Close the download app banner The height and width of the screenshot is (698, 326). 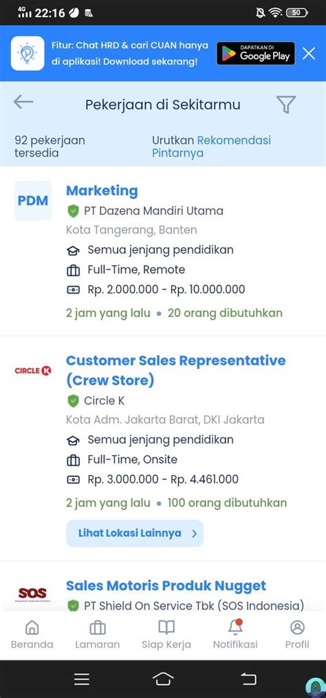pyautogui.click(x=309, y=54)
